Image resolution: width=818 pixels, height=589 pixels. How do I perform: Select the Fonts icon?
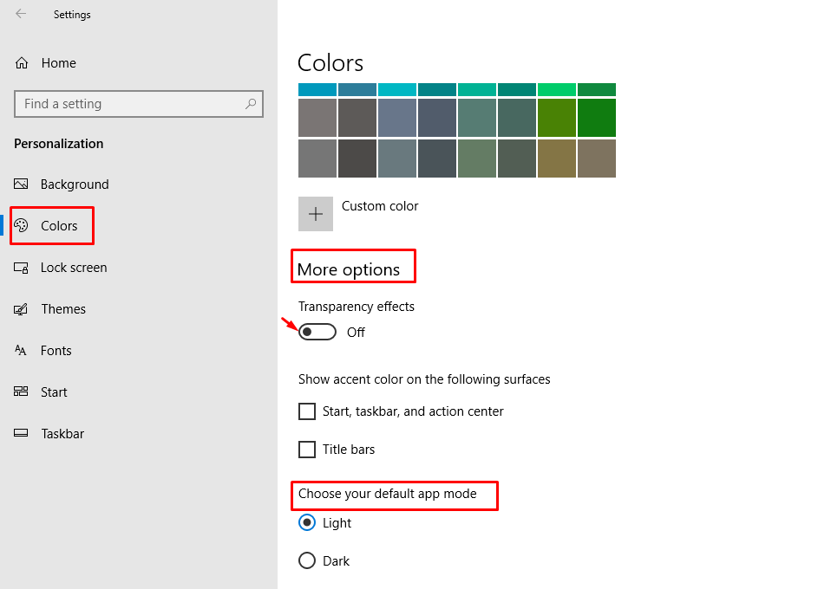[20, 350]
